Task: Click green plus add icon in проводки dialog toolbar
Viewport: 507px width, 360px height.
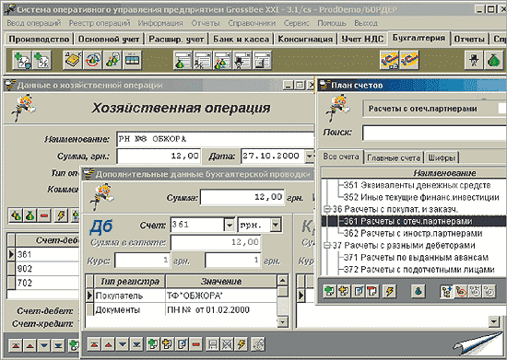Action: (153, 344)
